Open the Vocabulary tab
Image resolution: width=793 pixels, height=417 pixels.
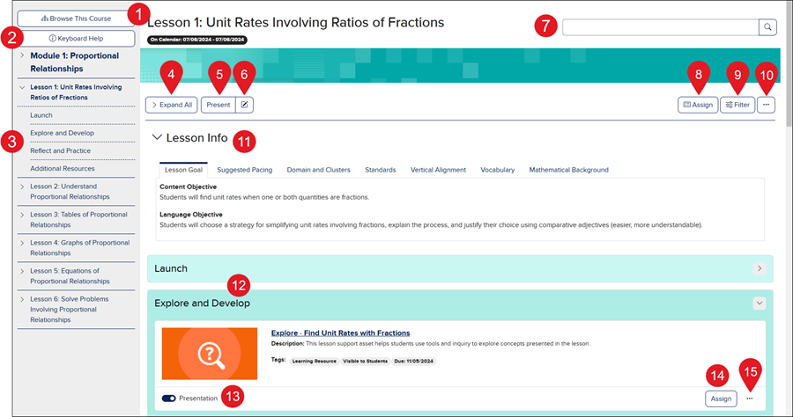point(498,170)
